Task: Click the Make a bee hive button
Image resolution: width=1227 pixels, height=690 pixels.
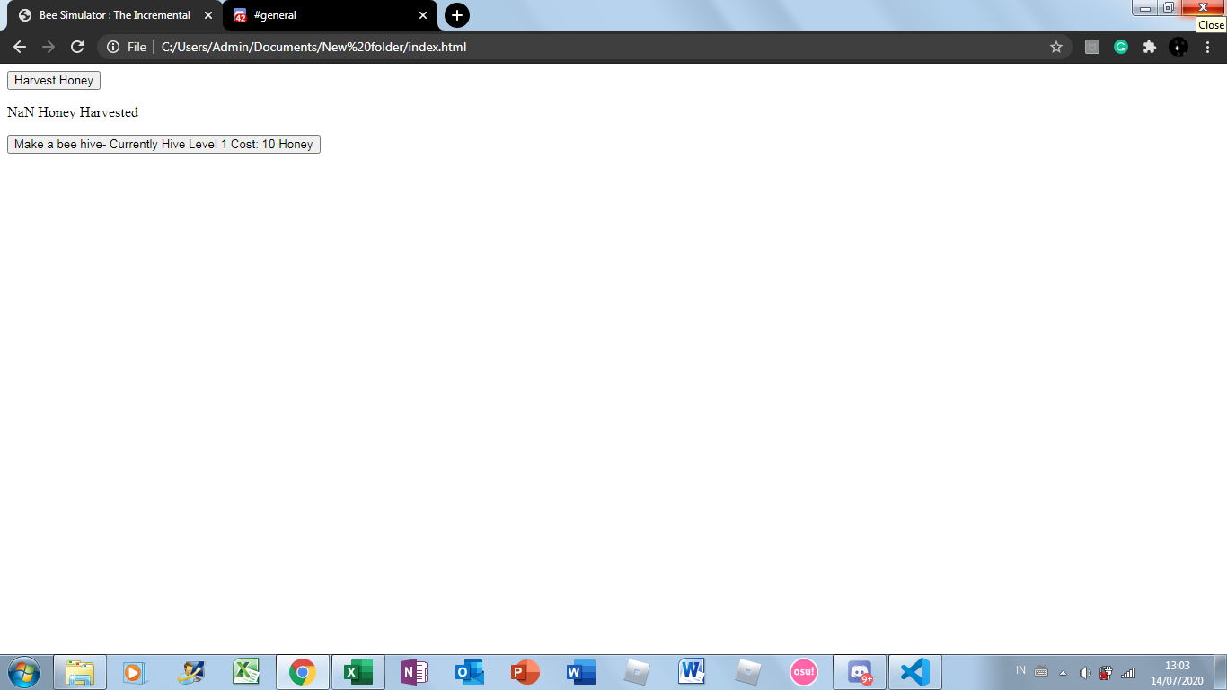Action: pos(163,145)
